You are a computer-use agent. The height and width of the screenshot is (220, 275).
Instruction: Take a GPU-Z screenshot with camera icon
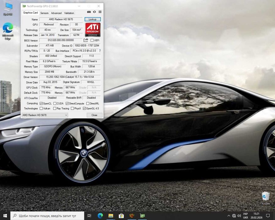(89, 12)
